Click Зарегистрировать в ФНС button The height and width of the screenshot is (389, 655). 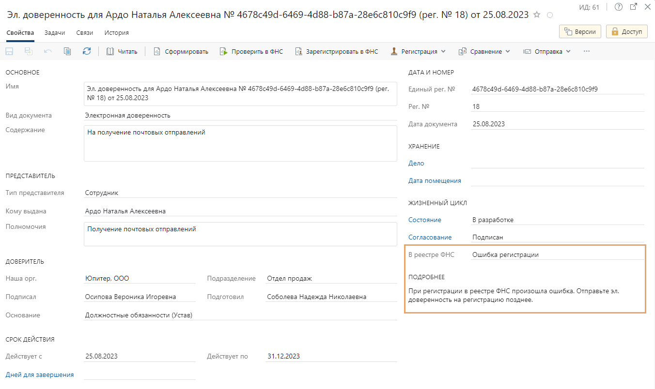pyautogui.click(x=336, y=51)
